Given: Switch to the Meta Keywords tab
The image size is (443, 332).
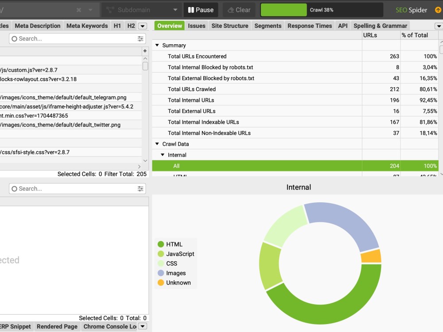Looking at the screenshot, I should (87, 26).
